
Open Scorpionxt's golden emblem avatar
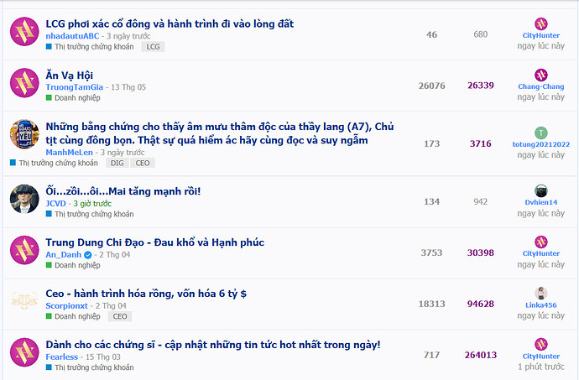tap(24, 301)
